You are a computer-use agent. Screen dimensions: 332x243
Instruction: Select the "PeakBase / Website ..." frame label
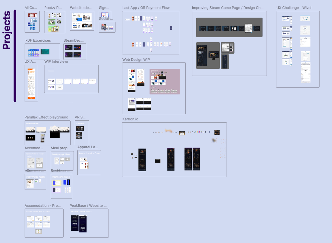click(88, 206)
